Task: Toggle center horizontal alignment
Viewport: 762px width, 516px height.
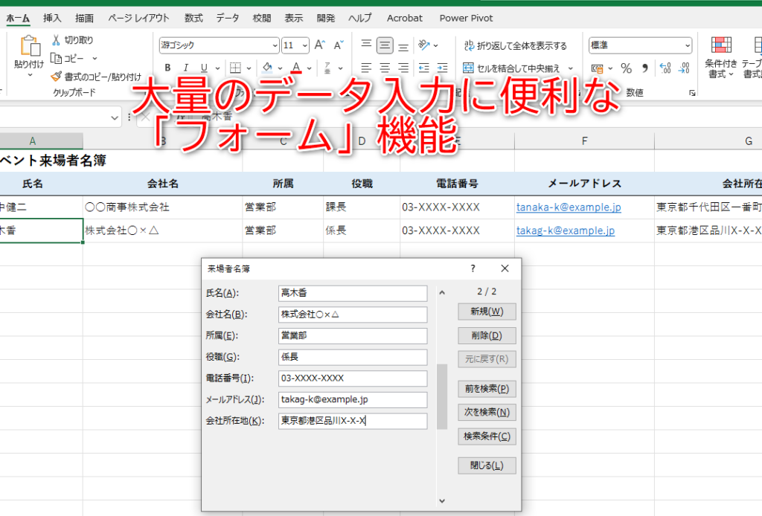Action: (385, 68)
